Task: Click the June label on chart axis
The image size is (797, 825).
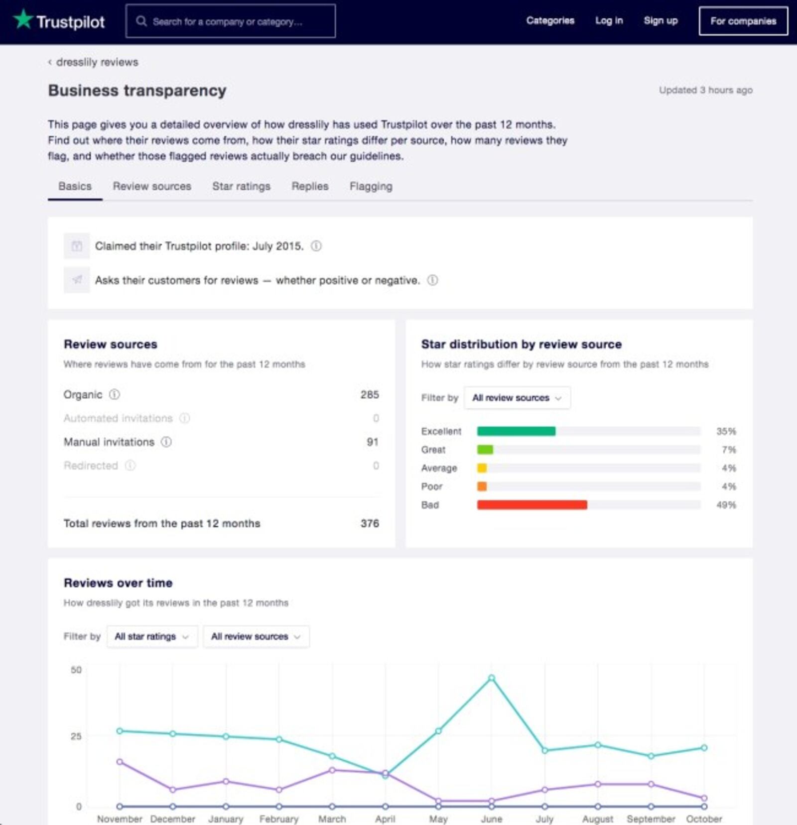Action: click(x=492, y=819)
